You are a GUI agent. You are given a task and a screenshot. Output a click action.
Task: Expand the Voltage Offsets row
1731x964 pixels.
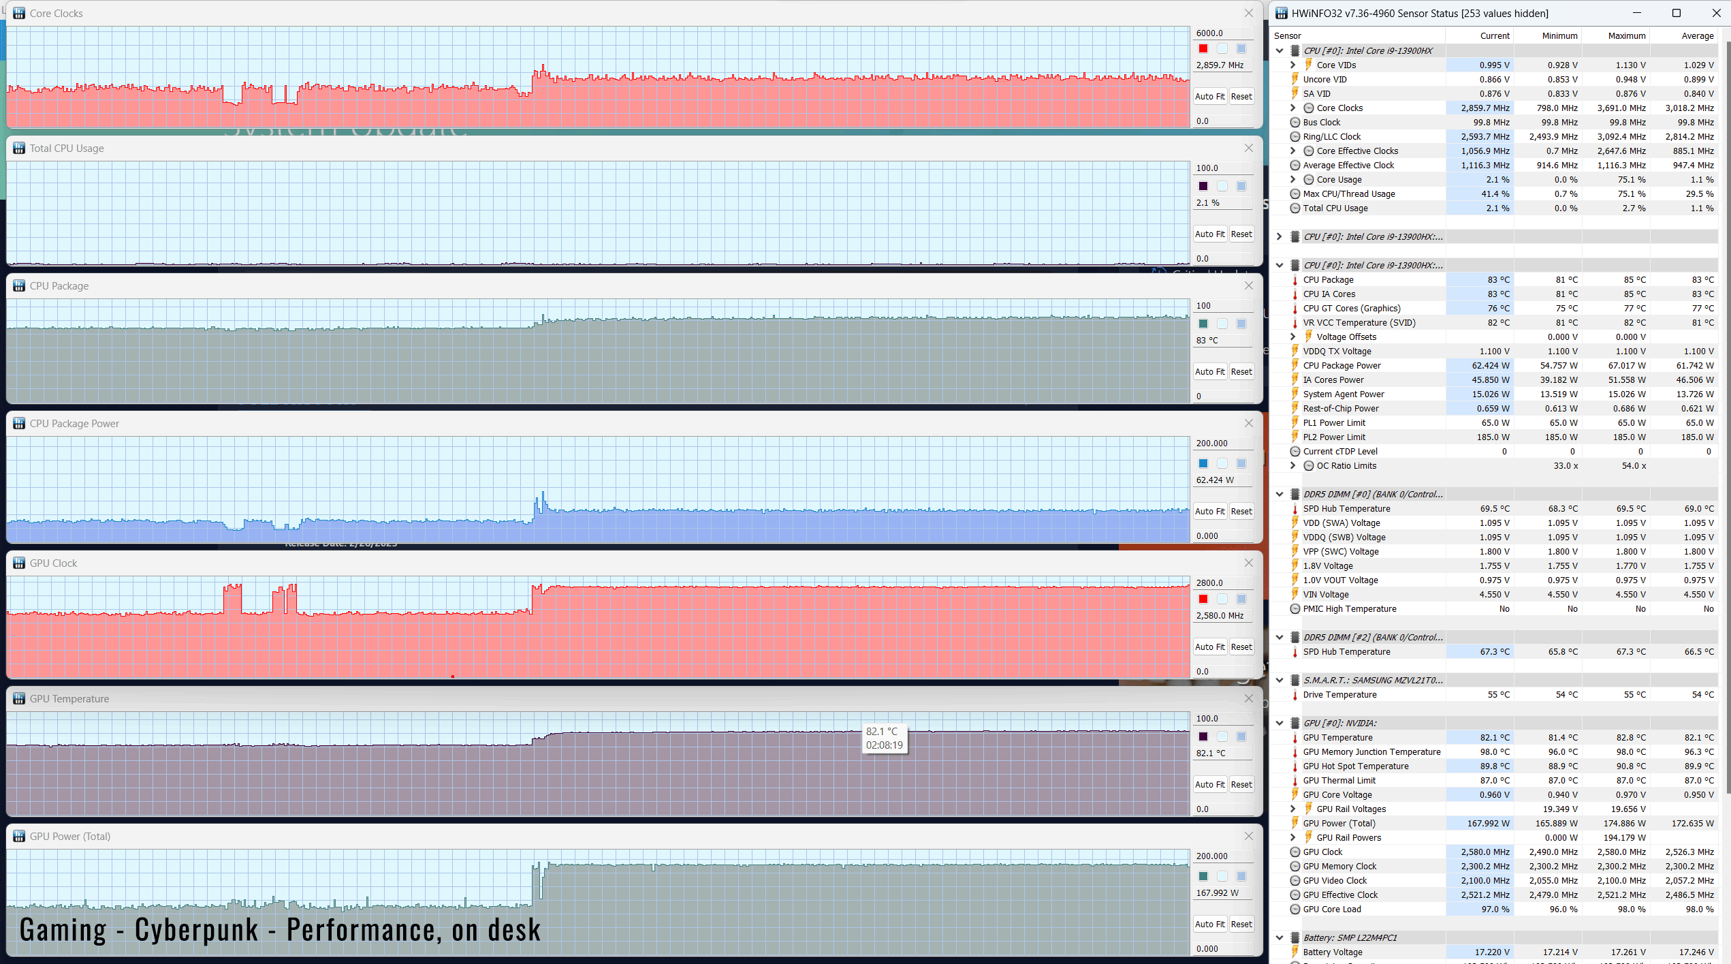click(x=1293, y=337)
